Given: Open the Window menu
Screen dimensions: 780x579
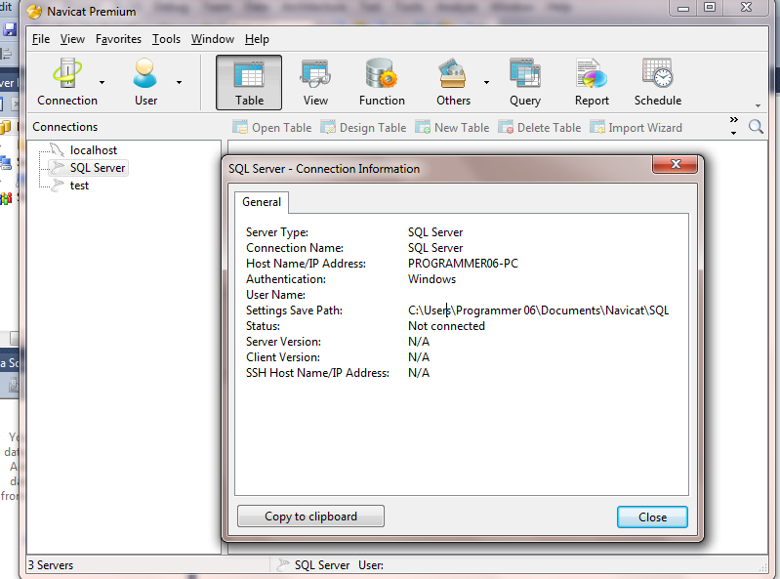Looking at the screenshot, I should (x=213, y=39).
